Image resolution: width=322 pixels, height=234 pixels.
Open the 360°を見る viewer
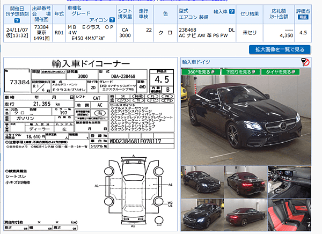201,72
